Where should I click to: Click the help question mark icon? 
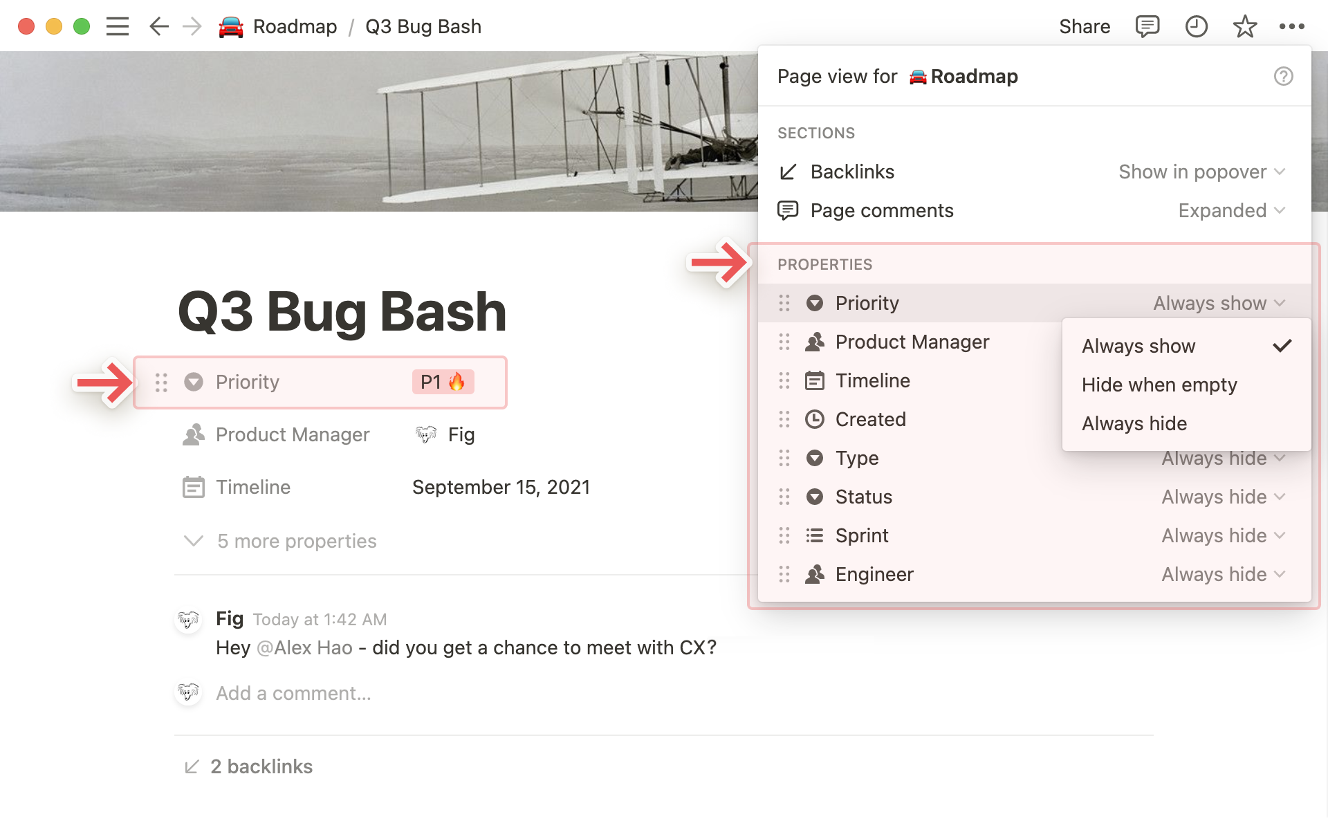click(x=1283, y=76)
